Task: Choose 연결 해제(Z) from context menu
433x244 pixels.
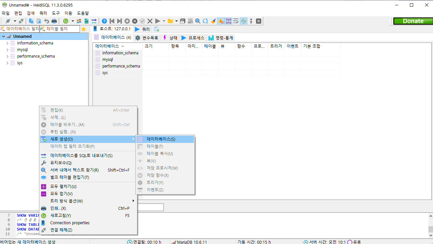Action: [x=88, y=230]
